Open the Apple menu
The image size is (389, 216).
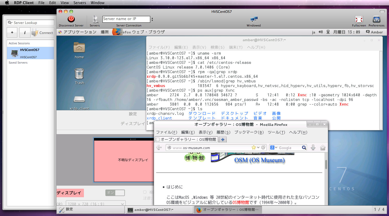[x=7, y=3]
